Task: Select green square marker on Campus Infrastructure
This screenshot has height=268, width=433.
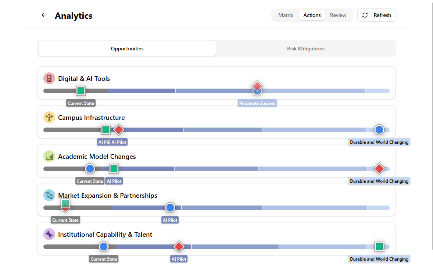Action: pos(106,129)
